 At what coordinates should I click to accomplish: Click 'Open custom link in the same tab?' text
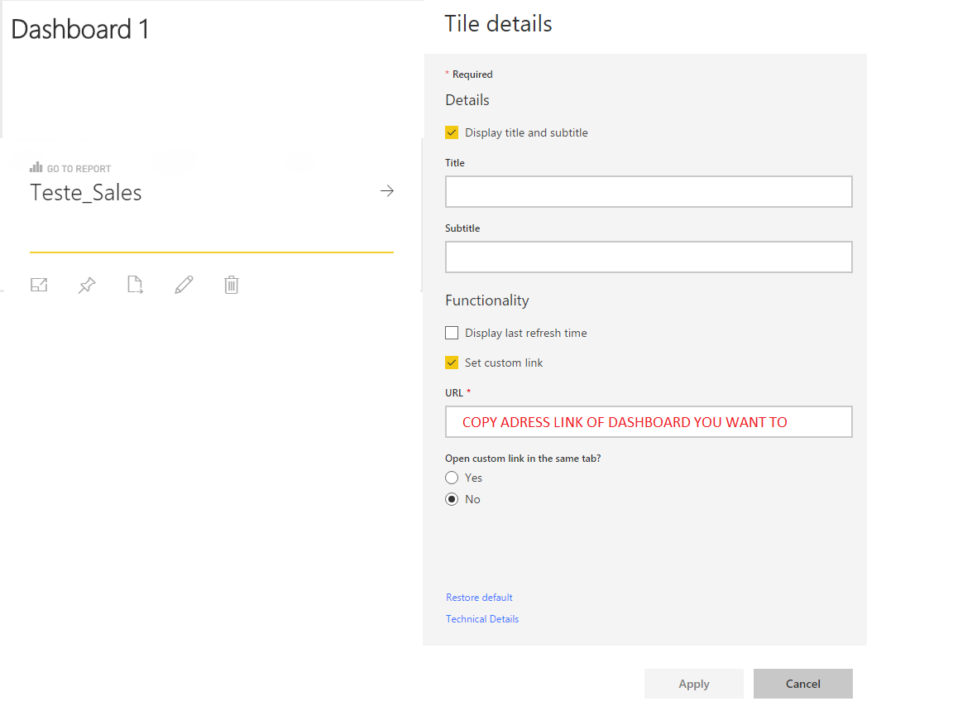click(x=523, y=458)
